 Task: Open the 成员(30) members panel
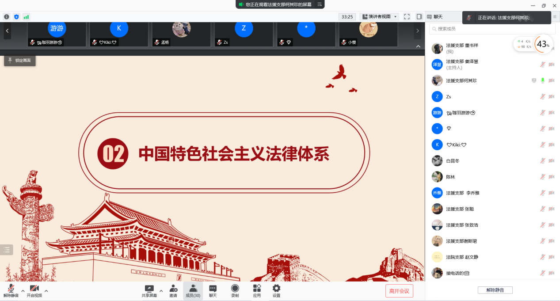click(193, 290)
